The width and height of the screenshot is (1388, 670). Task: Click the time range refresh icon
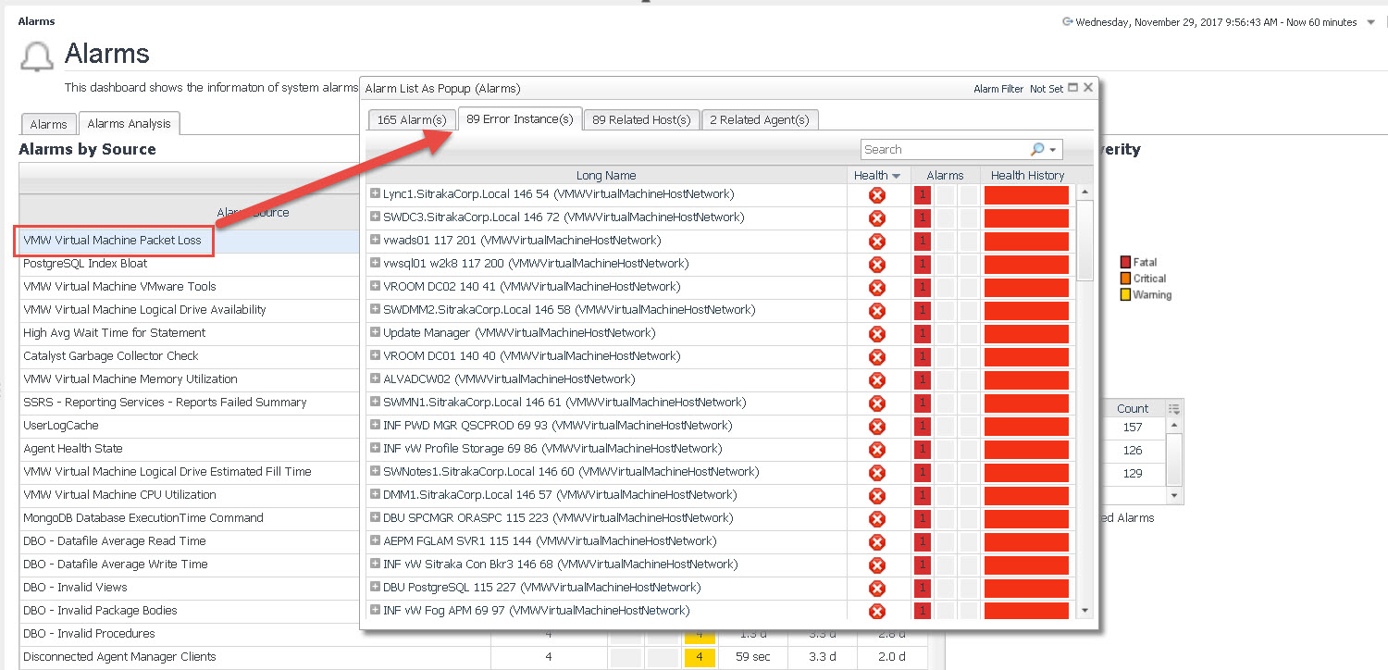1068,22
